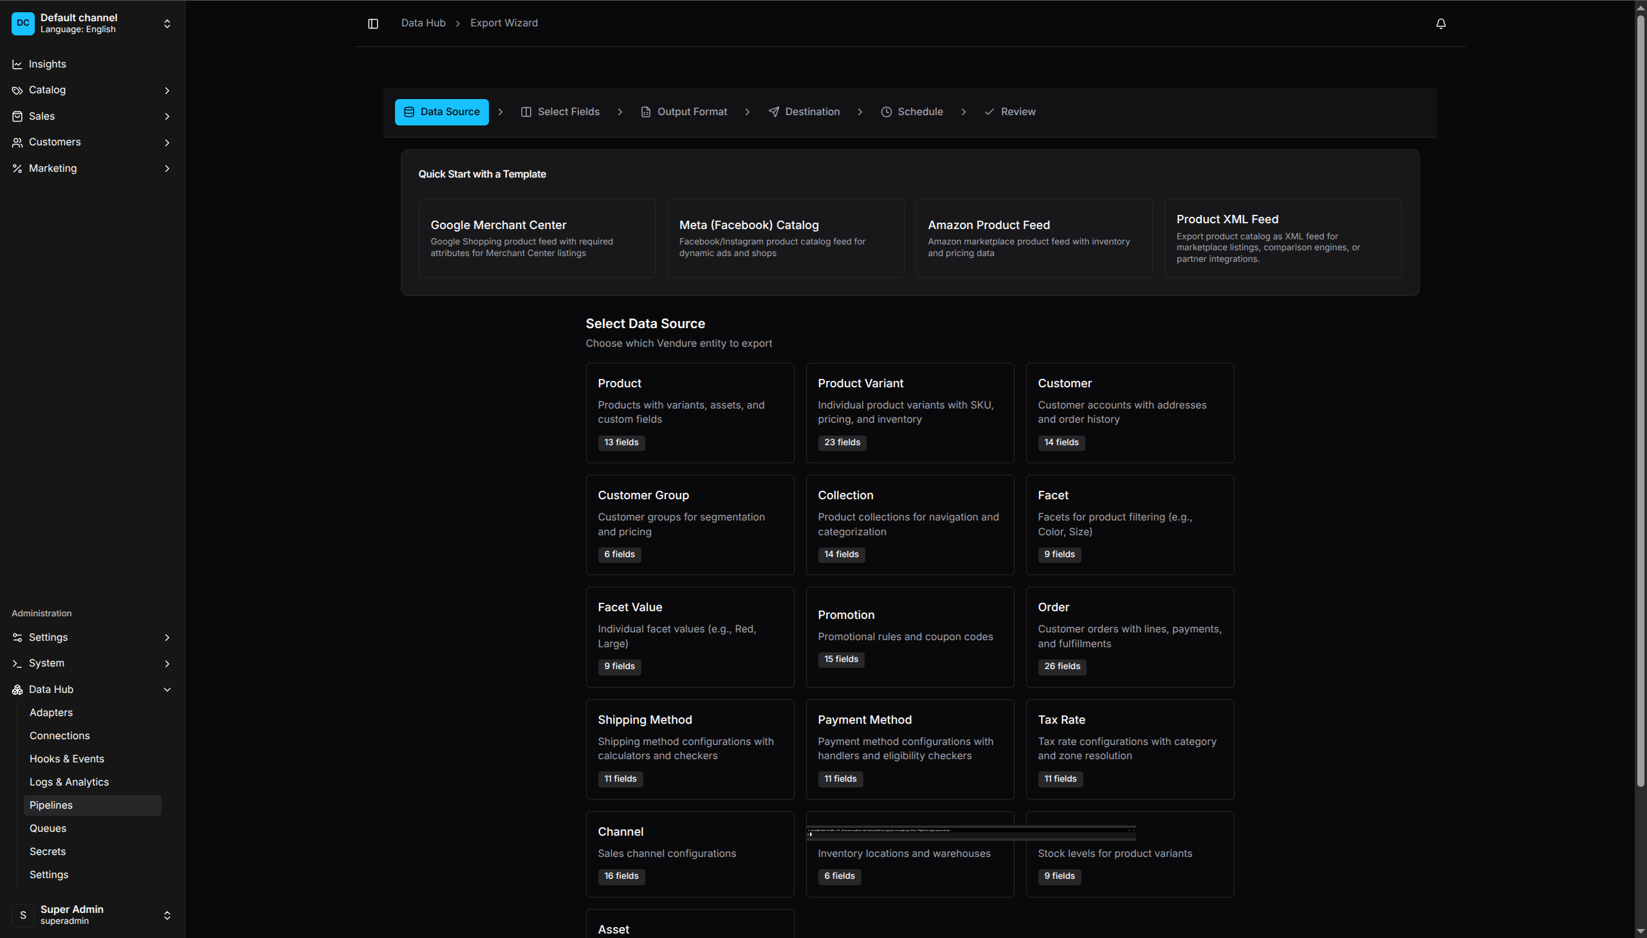Click the Data Source database icon
The image size is (1647, 938).
point(409,111)
